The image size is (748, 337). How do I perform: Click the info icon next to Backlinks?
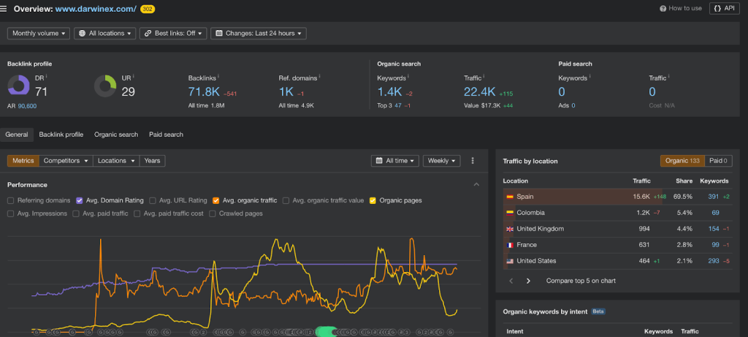(x=218, y=76)
